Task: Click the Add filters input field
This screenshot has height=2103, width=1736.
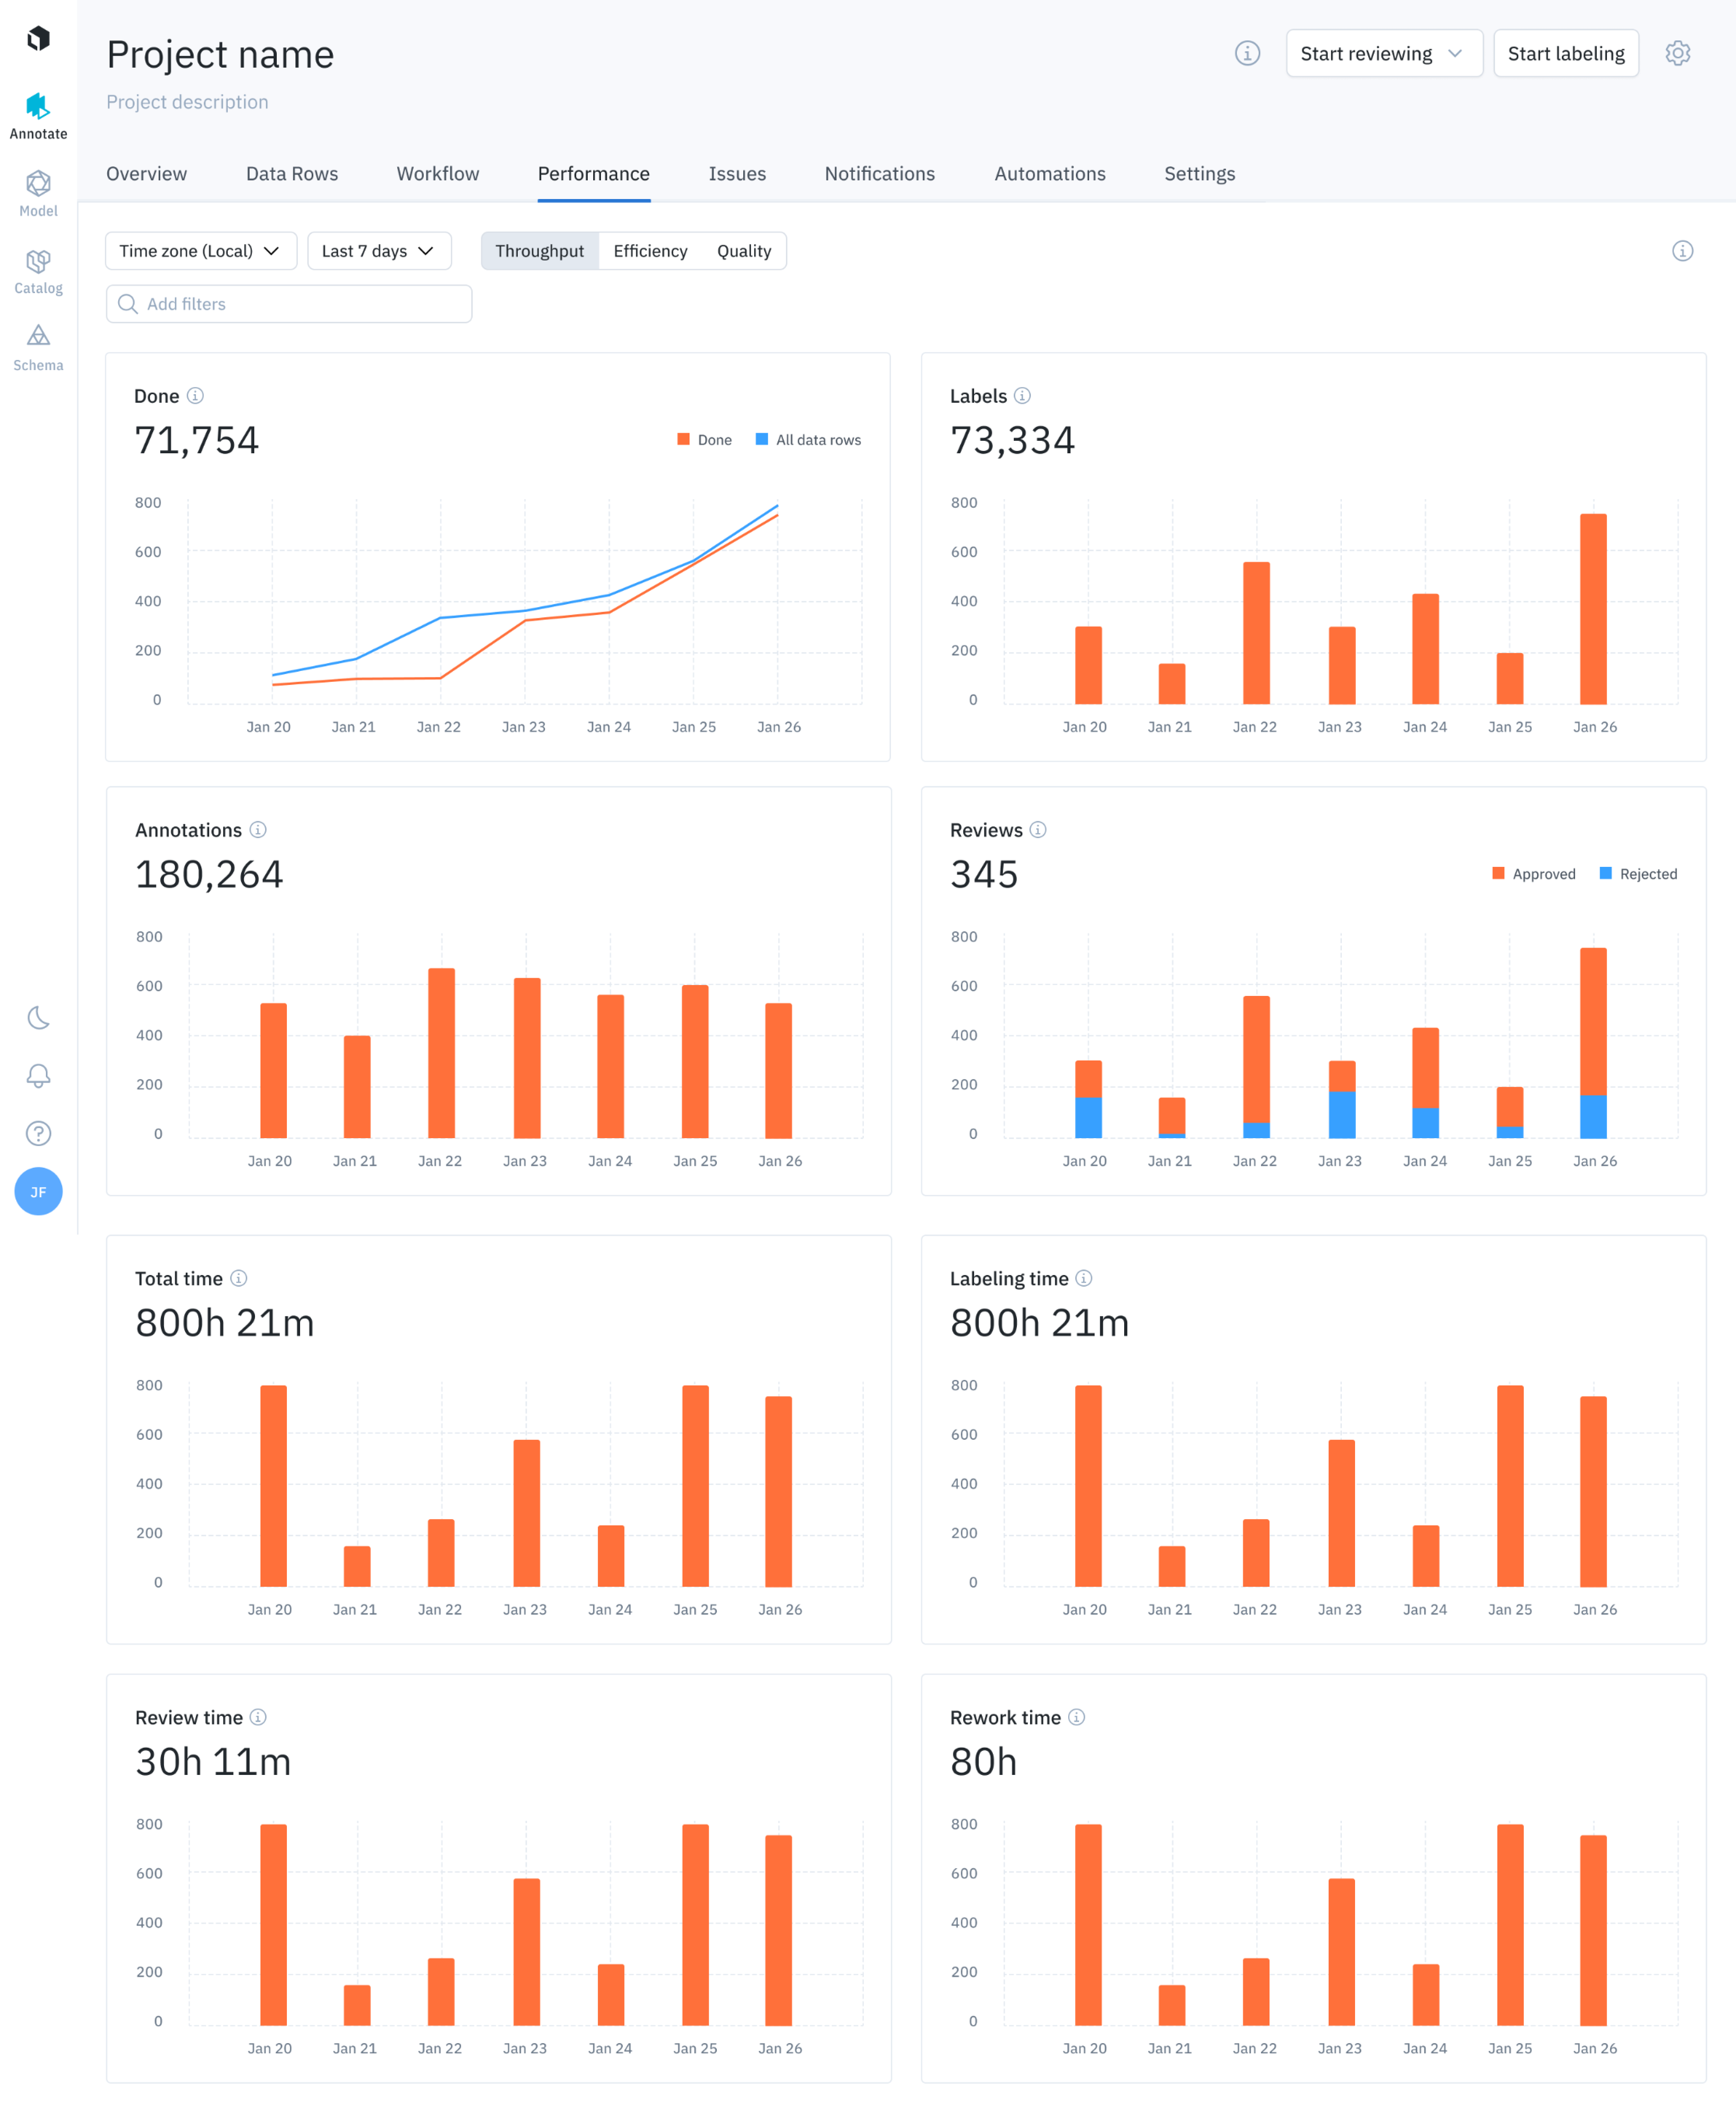Action: [x=289, y=304]
